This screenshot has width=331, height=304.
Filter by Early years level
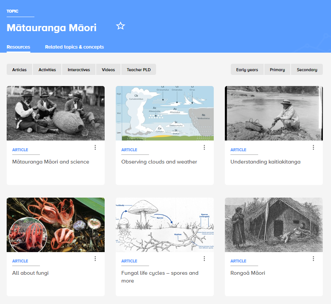[247, 70]
